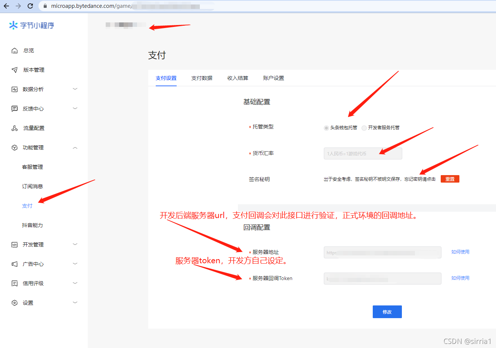The height and width of the screenshot is (348, 496).
Task: Click the 货币汇率 input field
Action: (363, 153)
